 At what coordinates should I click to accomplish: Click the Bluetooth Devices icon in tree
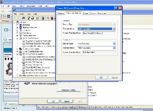[x=21, y=28]
